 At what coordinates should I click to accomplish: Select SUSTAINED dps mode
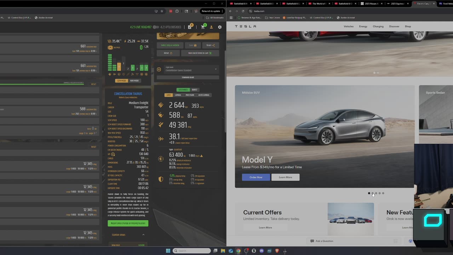[183, 90]
